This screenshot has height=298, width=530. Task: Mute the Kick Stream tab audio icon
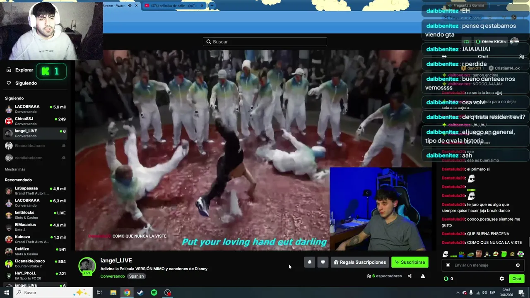(x=130, y=5)
